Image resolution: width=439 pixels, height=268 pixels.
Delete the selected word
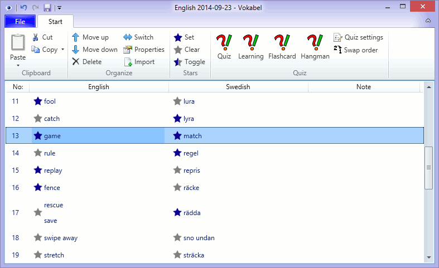click(x=87, y=62)
